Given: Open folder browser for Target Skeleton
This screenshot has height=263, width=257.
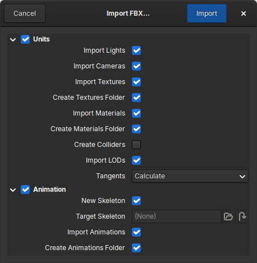Looking at the screenshot, I should click(x=228, y=216).
